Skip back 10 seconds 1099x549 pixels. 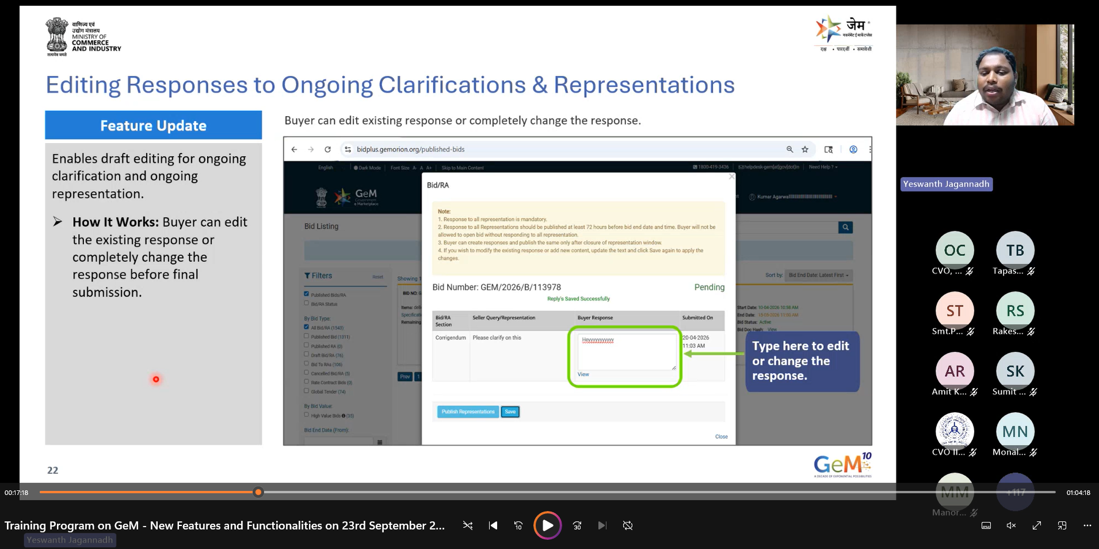point(518,525)
